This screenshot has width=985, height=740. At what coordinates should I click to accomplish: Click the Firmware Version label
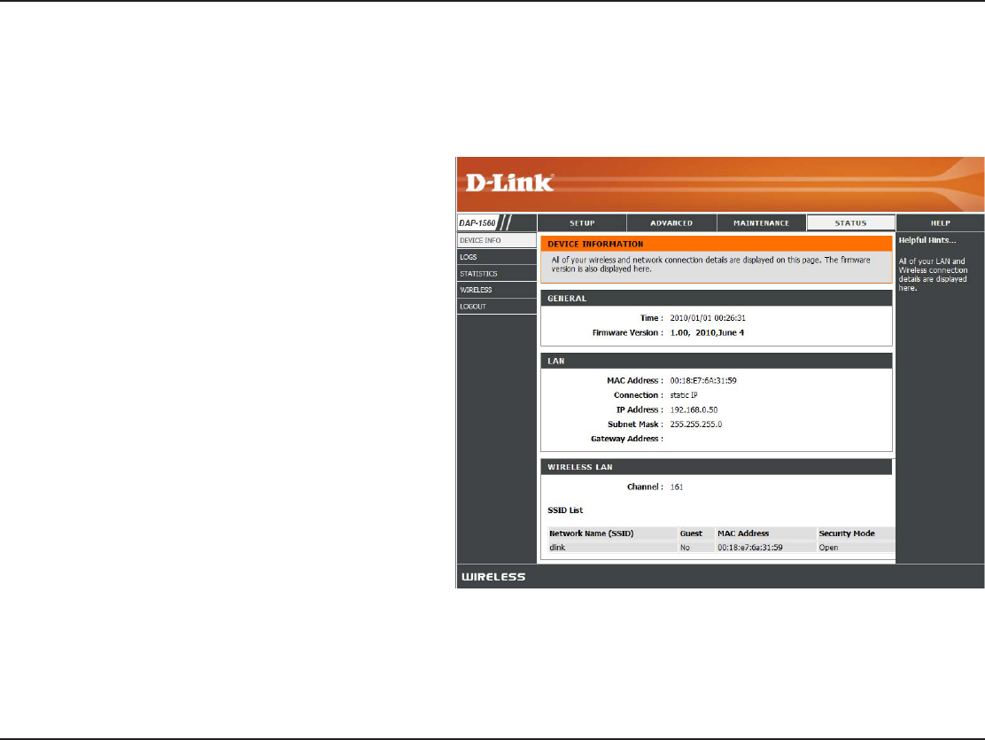[627, 332]
